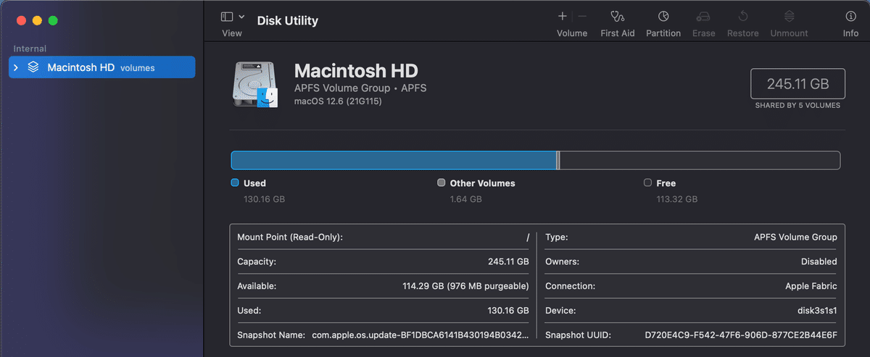870x357 pixels.
Task: Click the '1.64 GB' other volumes value
Action: 466,199
